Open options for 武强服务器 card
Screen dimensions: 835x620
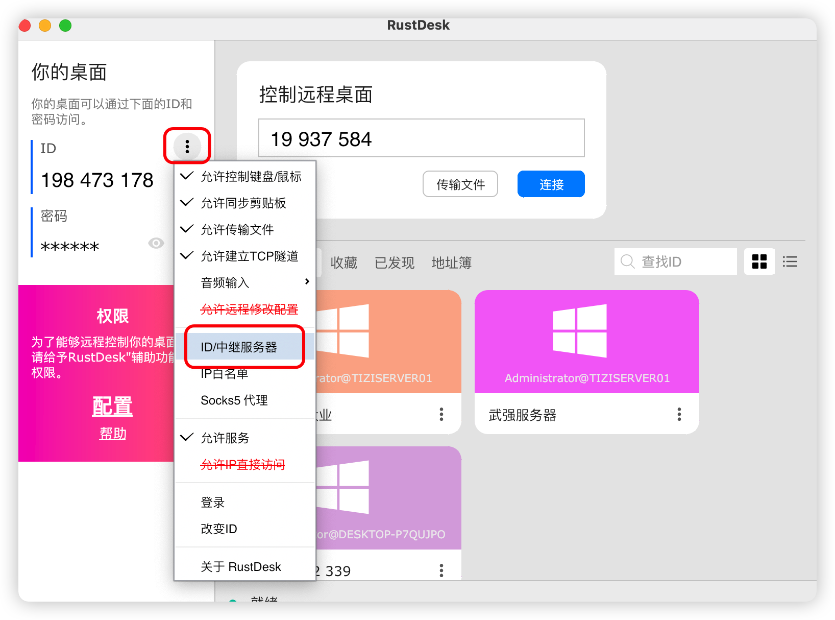coord(679,414)
